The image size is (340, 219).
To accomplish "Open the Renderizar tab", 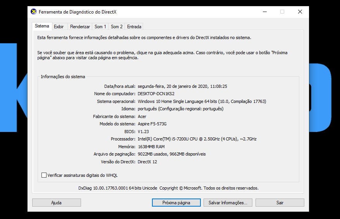I will click(80, 27).
